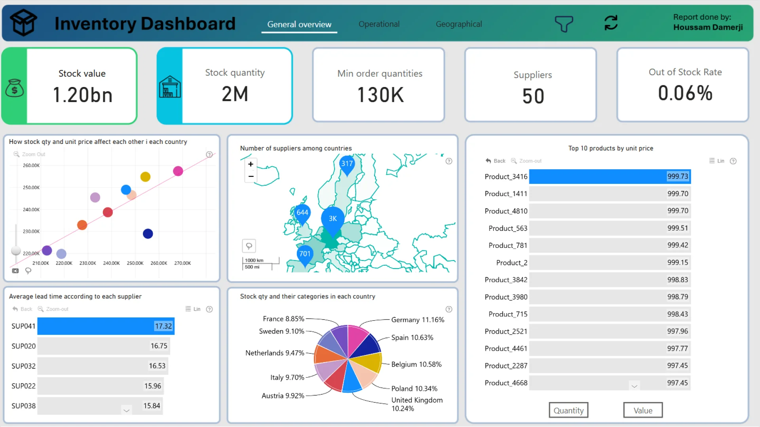The height and width of the screenshot is (427, 760).
Task: Toggle Lin scale on Top 10 products chart
Action: (x=716, y=161)
